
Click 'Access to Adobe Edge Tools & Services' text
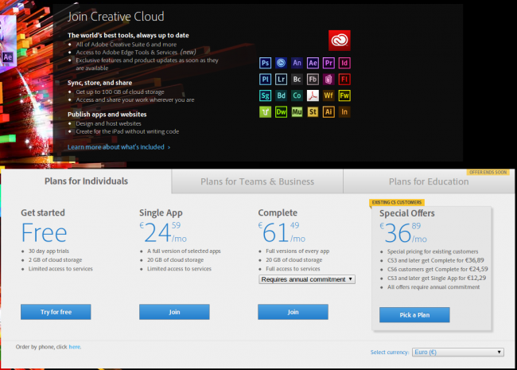pyautogui.click(x=126, y=53)
